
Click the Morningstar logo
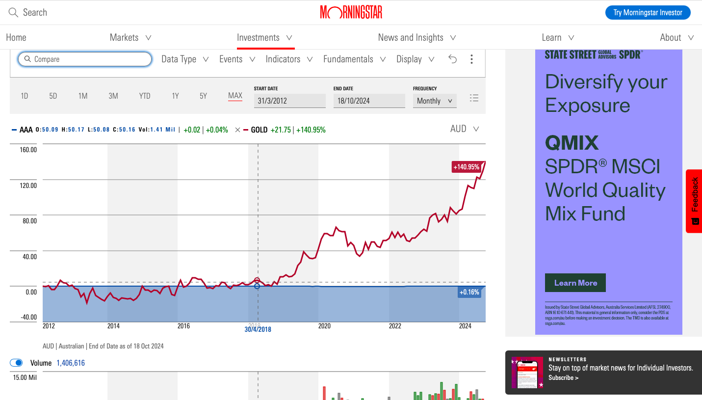pos(351,12)
